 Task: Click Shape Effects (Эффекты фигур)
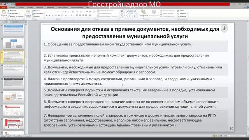(x=167, y=16)
